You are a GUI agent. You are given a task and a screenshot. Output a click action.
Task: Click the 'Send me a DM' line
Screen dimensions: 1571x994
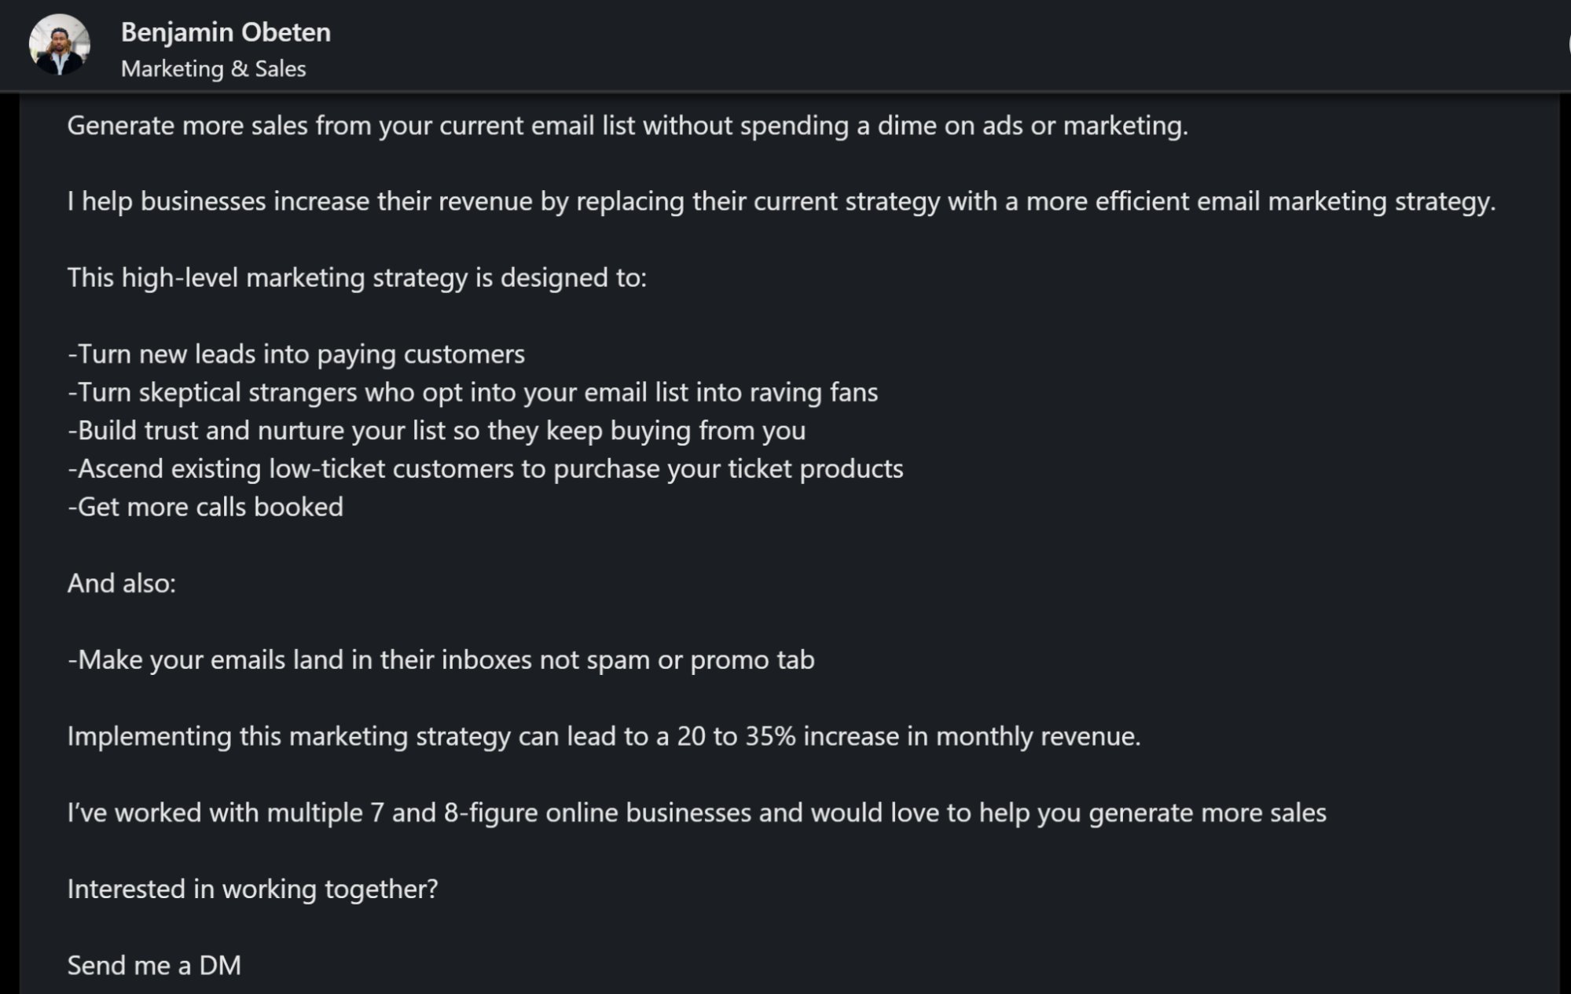point(154,965)
